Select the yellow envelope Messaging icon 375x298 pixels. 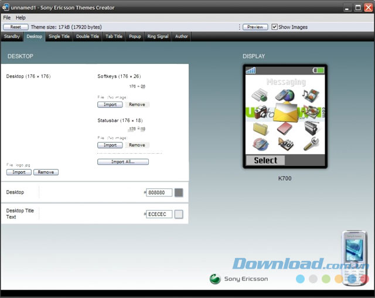click(286, 111)
